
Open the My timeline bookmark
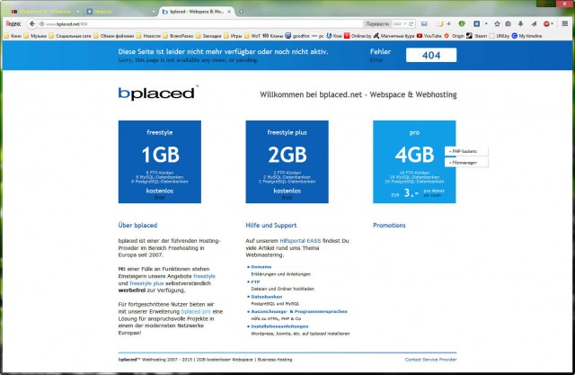[526, 36]
